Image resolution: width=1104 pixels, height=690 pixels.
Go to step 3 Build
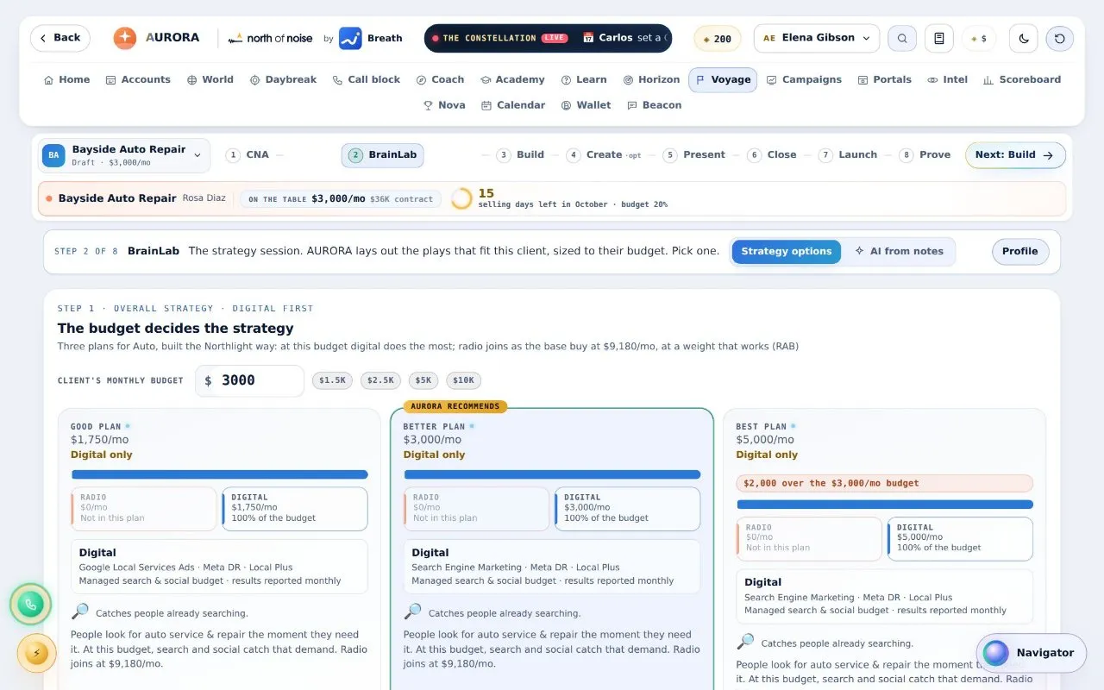[520, 155]
